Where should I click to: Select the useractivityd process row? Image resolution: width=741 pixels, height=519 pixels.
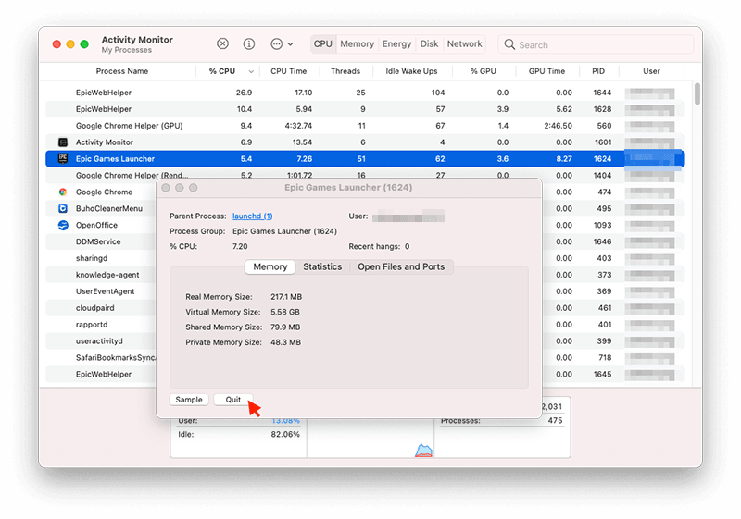point(101,340)
